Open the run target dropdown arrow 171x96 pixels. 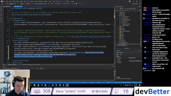coord(48,4)
